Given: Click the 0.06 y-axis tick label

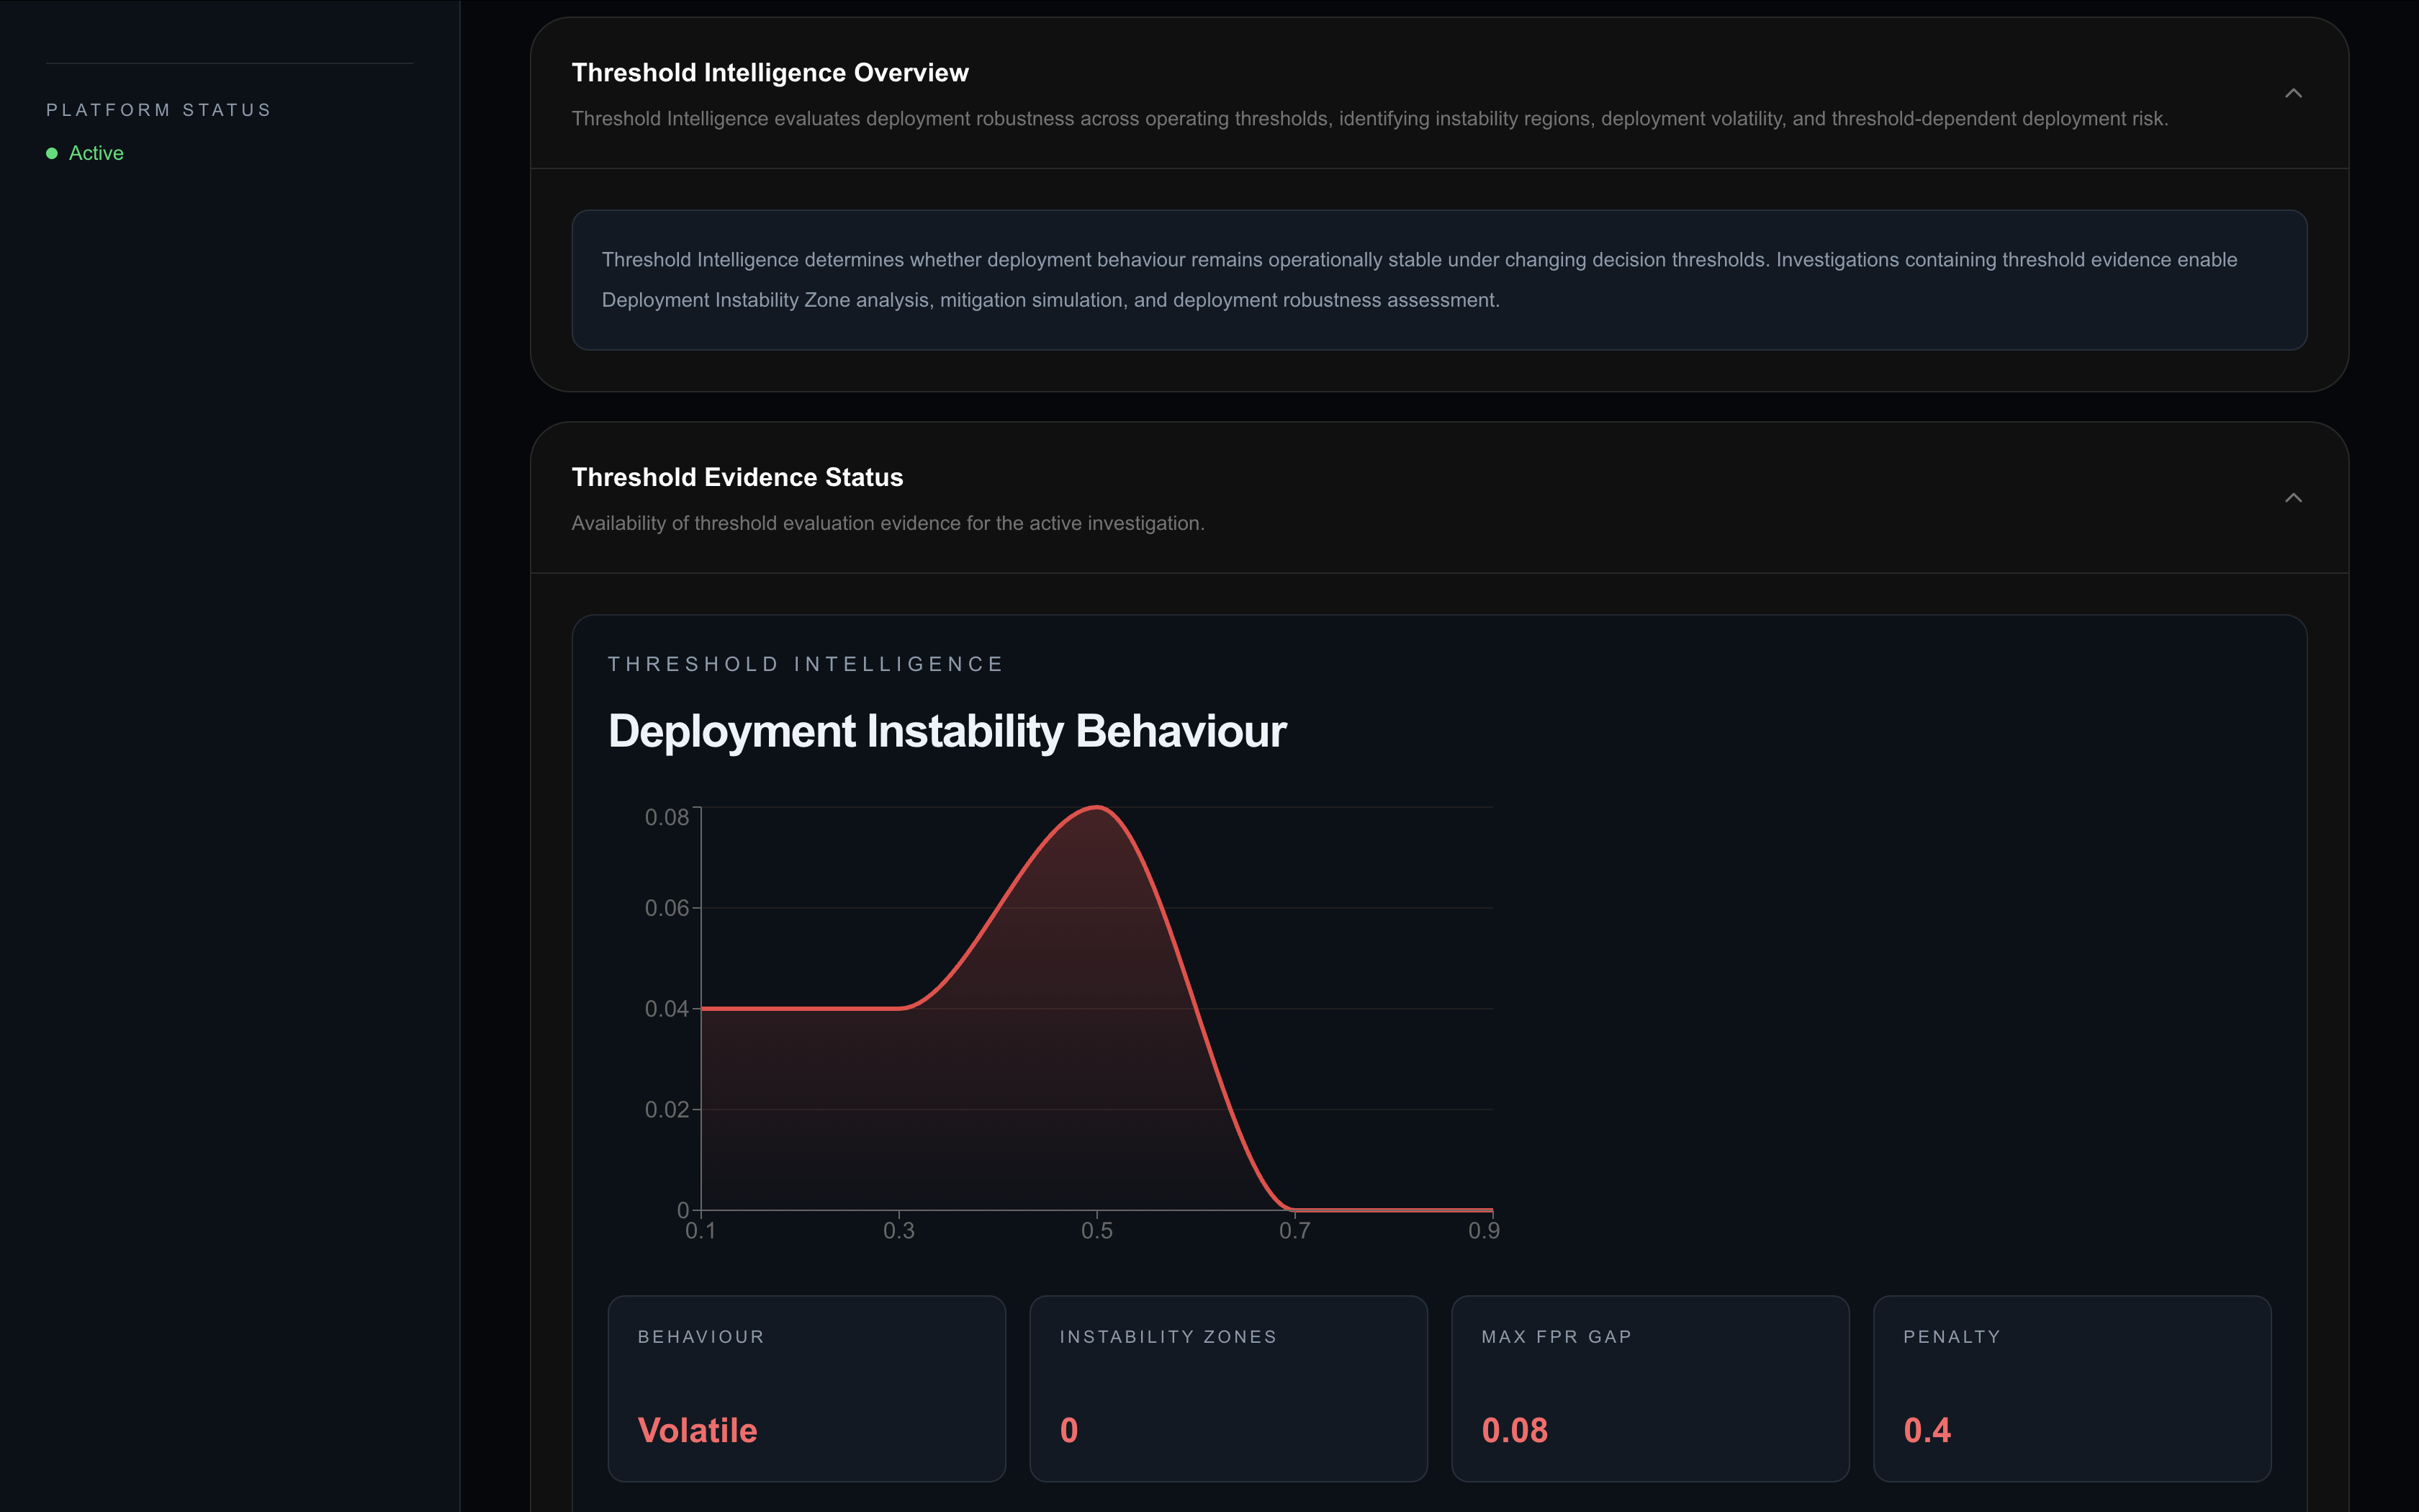Looking at the screenshot, I should click(667, 908).
